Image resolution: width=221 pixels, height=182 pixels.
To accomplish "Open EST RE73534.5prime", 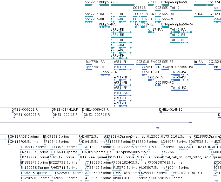I will coord(118,137).
